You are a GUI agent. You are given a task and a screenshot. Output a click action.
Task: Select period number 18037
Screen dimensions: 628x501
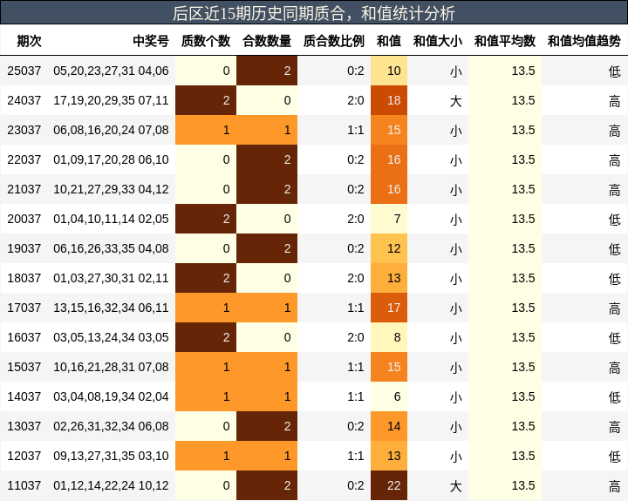24,278
